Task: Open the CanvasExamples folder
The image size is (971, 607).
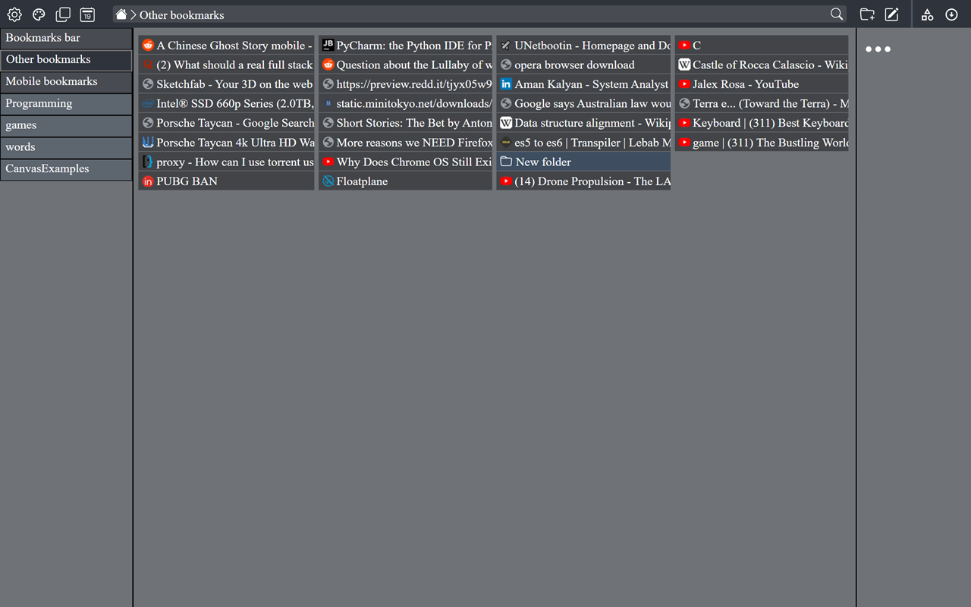Action: [66, 169]
